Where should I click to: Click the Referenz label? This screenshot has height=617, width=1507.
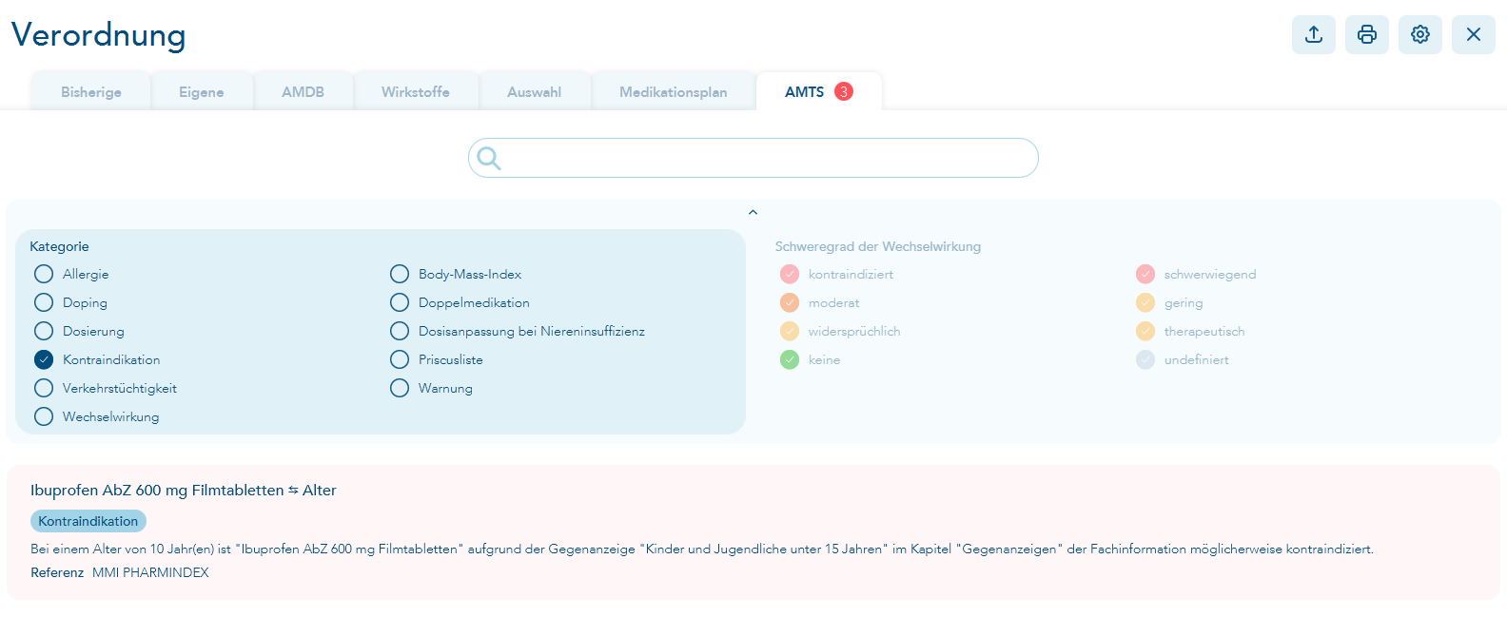pyautogui.click(x=57, y=572)
